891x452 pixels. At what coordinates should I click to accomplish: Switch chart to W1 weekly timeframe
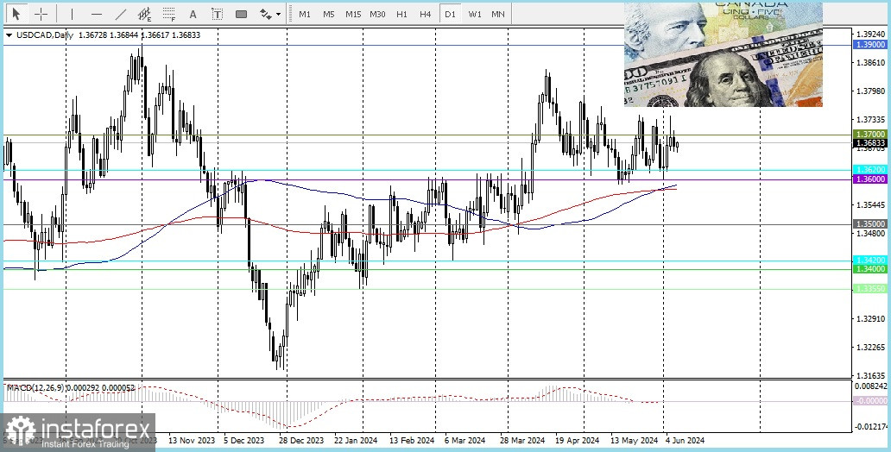tap(475, 14)
